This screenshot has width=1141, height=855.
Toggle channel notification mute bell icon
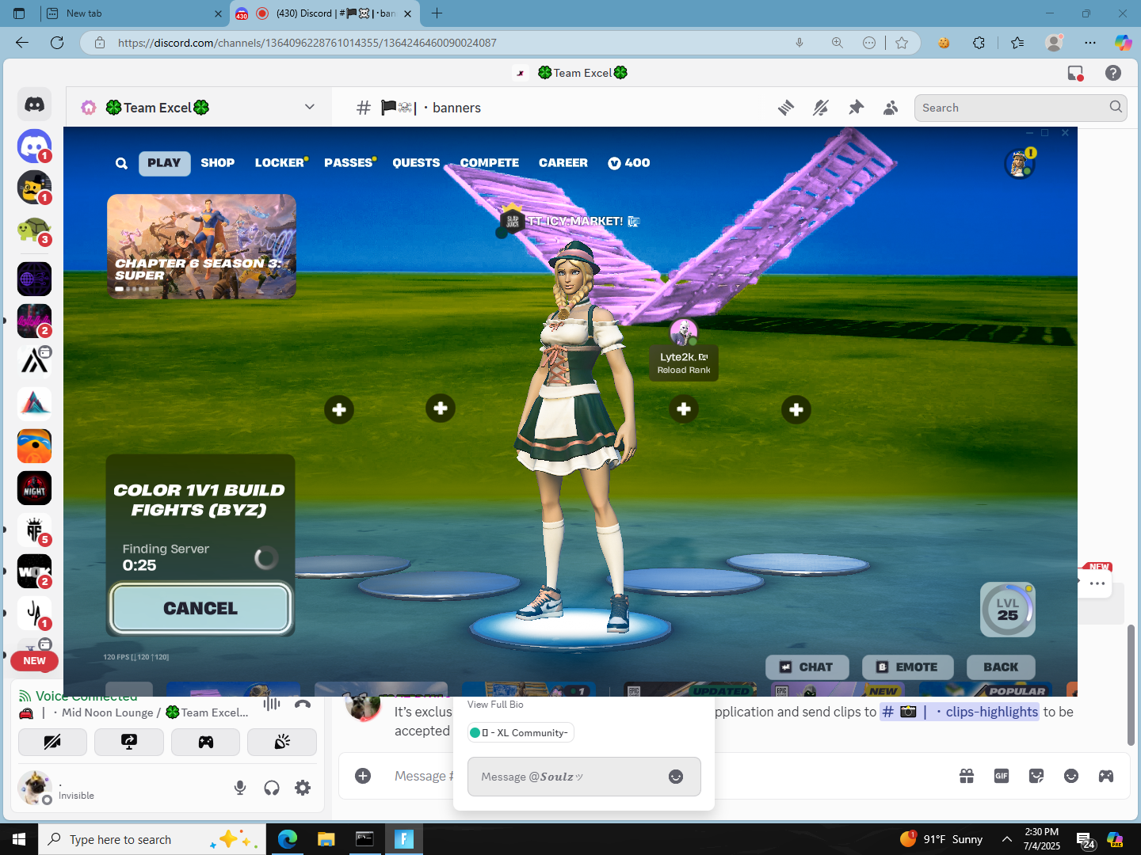pyautogui.click(x=821, y=108)
